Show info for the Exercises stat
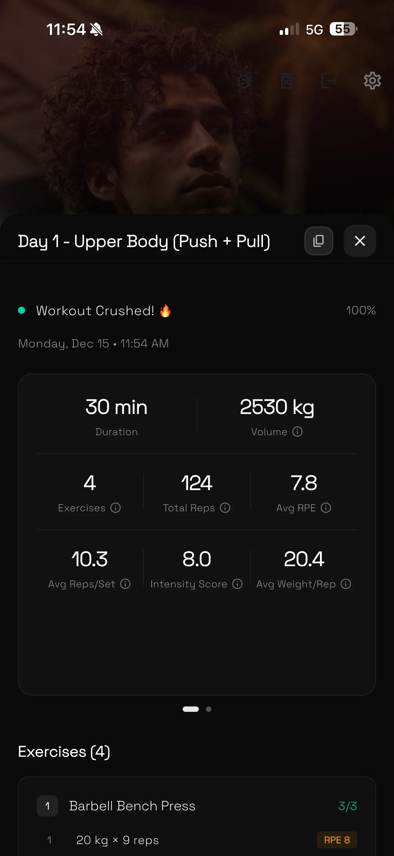 pyautogui.click(x=116, y=508)
